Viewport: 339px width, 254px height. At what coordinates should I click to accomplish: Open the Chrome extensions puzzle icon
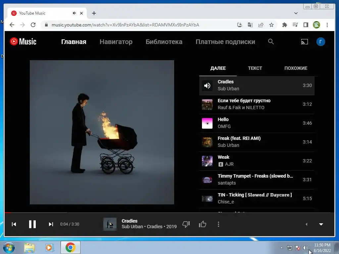[x=284, y=25]
